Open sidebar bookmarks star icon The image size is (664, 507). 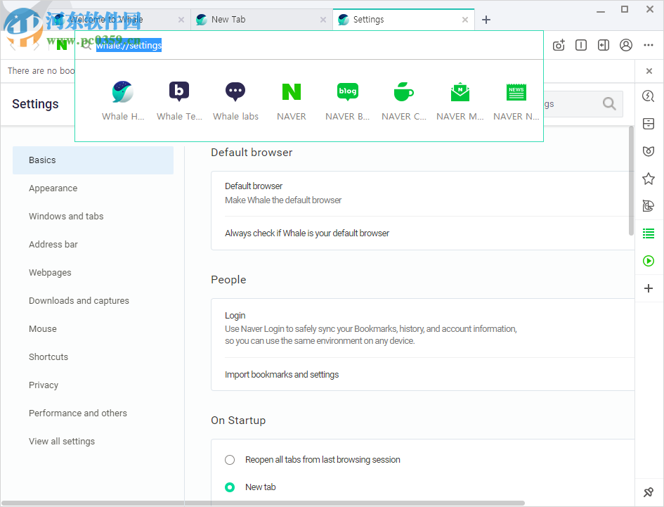pos(649,179)
